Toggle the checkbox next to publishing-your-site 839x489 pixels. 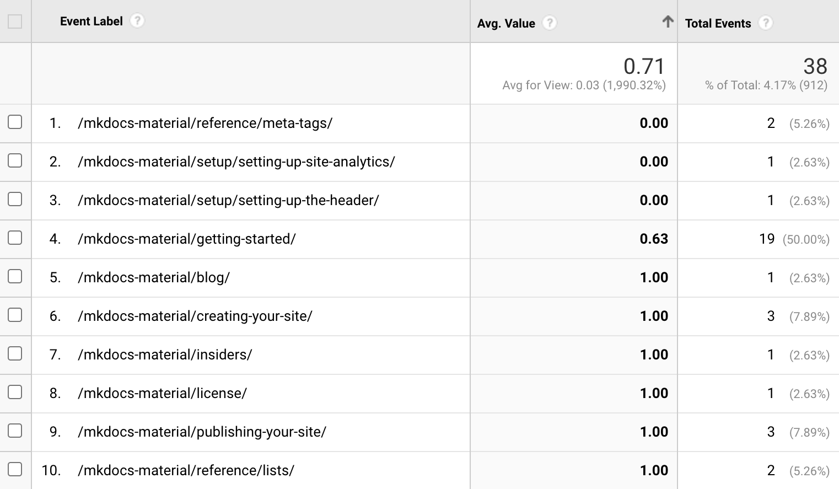15,432
